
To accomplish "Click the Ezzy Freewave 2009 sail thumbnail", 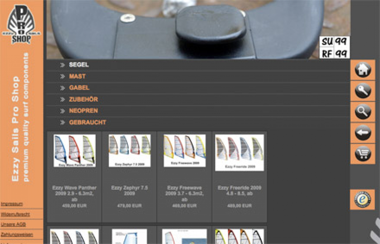I will coord(184,151).
